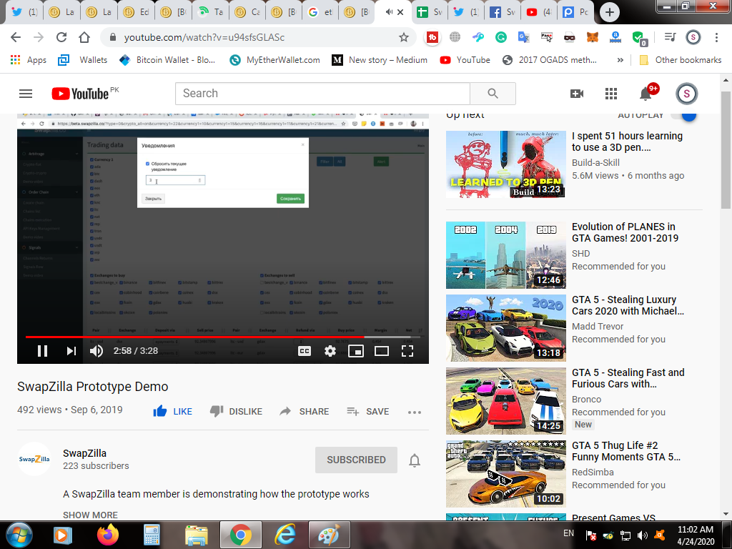The height and width of the screenshot is (549, 732).
Task: Click the SUBSCRIBED button
Action: [356, 460]
